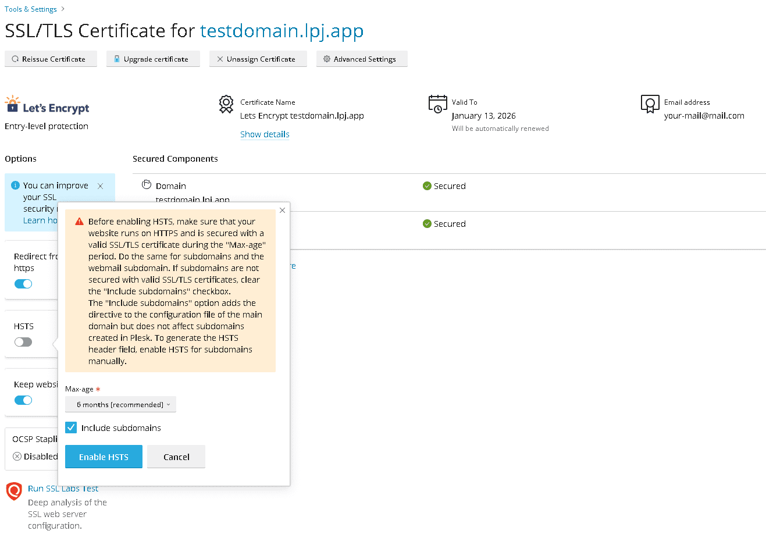
Task: Expand certificate info via Show details
Action: click(265, 134)
